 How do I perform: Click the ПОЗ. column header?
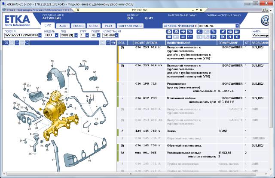pos(122,43)
